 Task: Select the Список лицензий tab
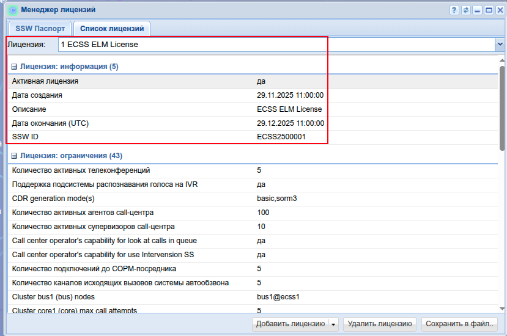tap(112, 29)
